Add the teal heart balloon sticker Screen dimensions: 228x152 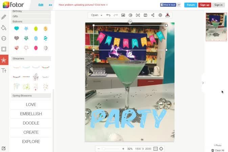coord(17,28)
